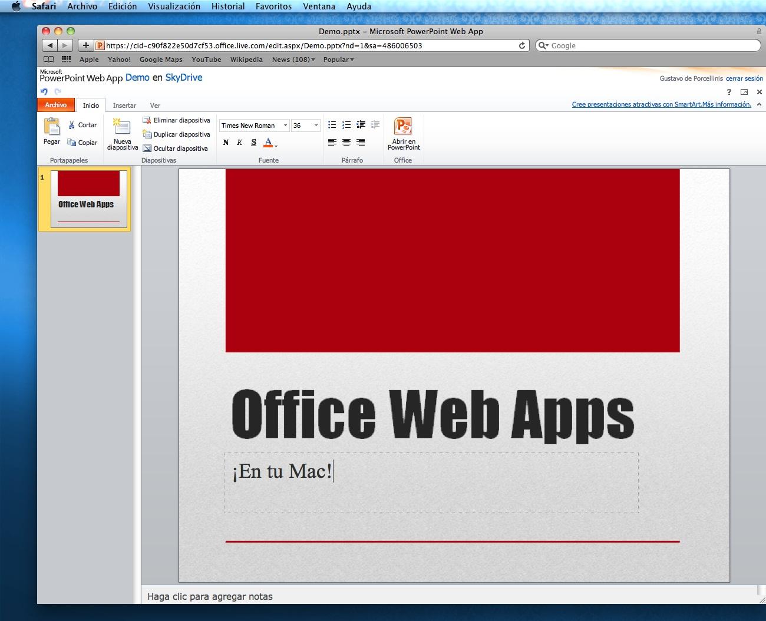
Task: Open the Google Maps bookmark
Action: point(161,60)
